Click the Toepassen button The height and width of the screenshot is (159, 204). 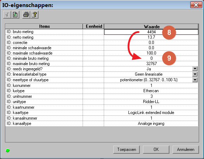tap(127, 150)
